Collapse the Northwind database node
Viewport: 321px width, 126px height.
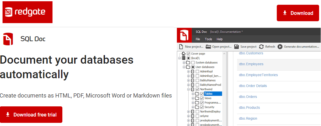pos(189,89)
